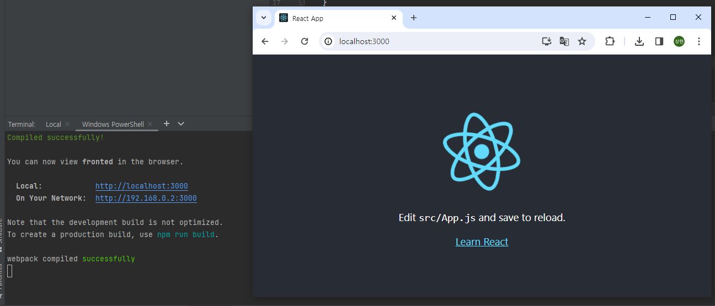
Task: Go forward in Chrome browser
Action: pos(285,41)
